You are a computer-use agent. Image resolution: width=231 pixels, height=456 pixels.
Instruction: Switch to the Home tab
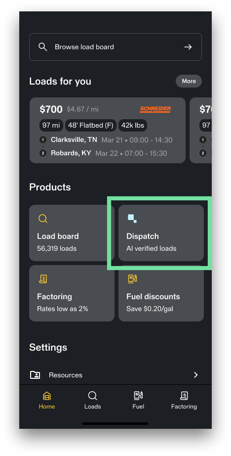[47, 401]
